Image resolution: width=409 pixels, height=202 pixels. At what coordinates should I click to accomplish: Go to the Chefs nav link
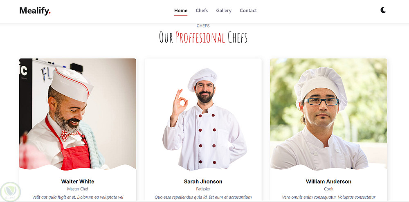[x=202, y=11]
